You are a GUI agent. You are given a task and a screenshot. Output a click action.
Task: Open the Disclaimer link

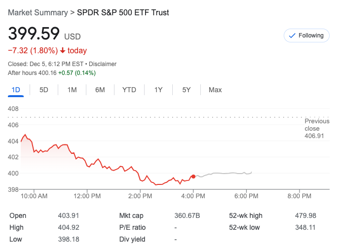[x=103, y=64]
